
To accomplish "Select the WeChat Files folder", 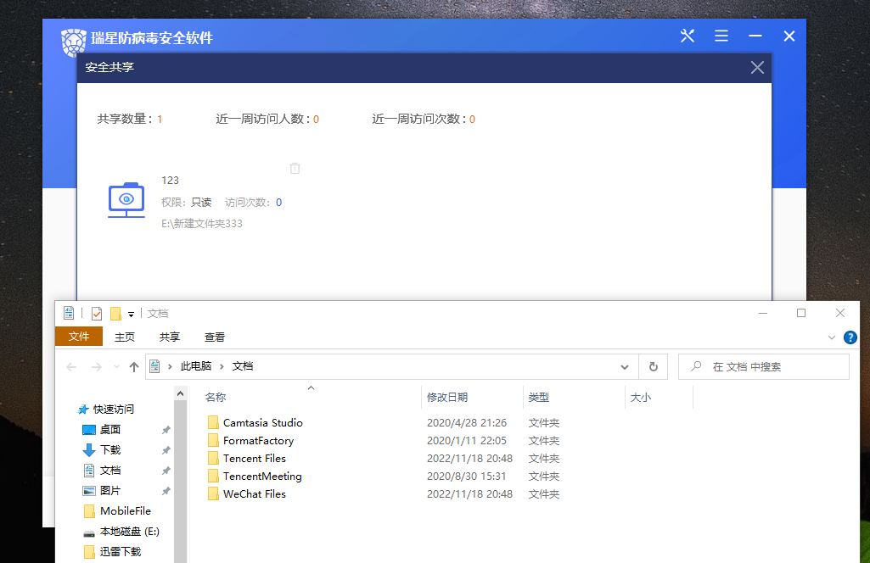I will pyautogui.click(x=254, y=493).
